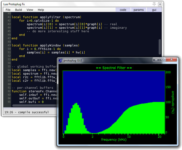Open the Help menu
The image size is (182, 150).
[41, 10]
